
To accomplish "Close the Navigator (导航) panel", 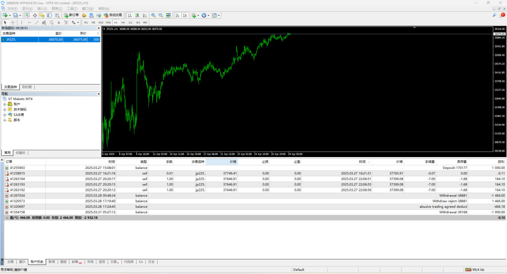I will 99,94.
